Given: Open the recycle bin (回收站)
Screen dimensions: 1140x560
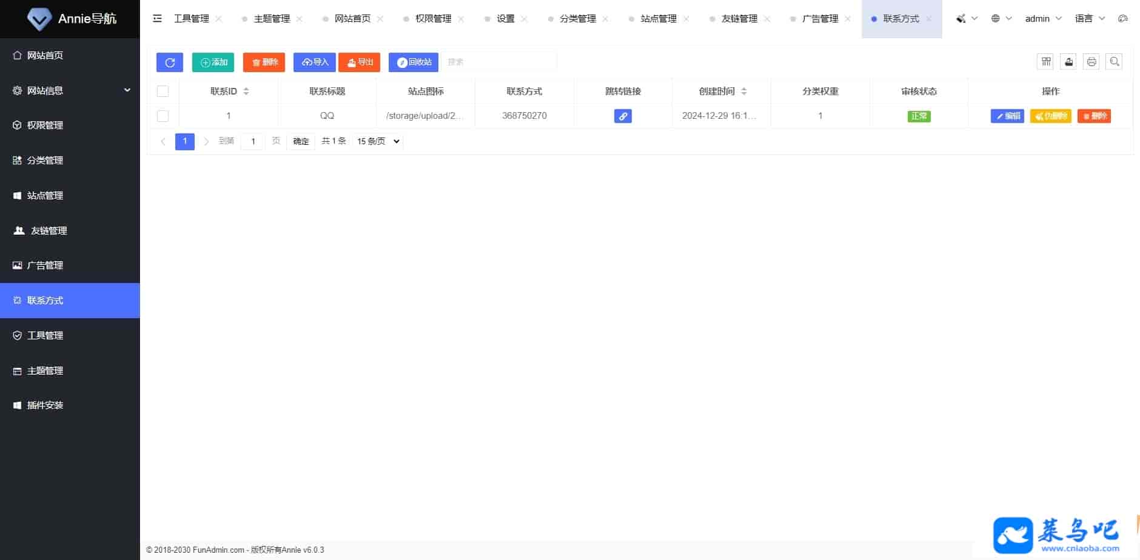Looking at the screenshot, I should tap(414, 62).
